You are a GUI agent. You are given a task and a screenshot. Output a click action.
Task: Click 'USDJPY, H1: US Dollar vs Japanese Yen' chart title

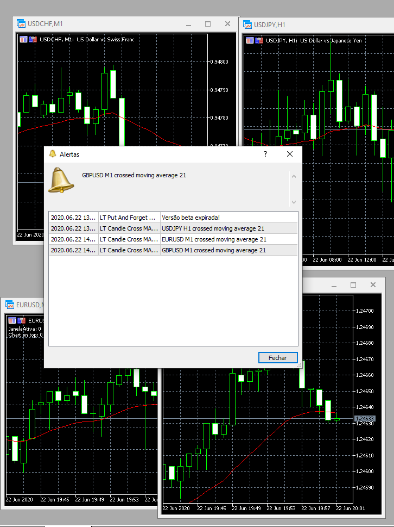(x=314, y=40)
